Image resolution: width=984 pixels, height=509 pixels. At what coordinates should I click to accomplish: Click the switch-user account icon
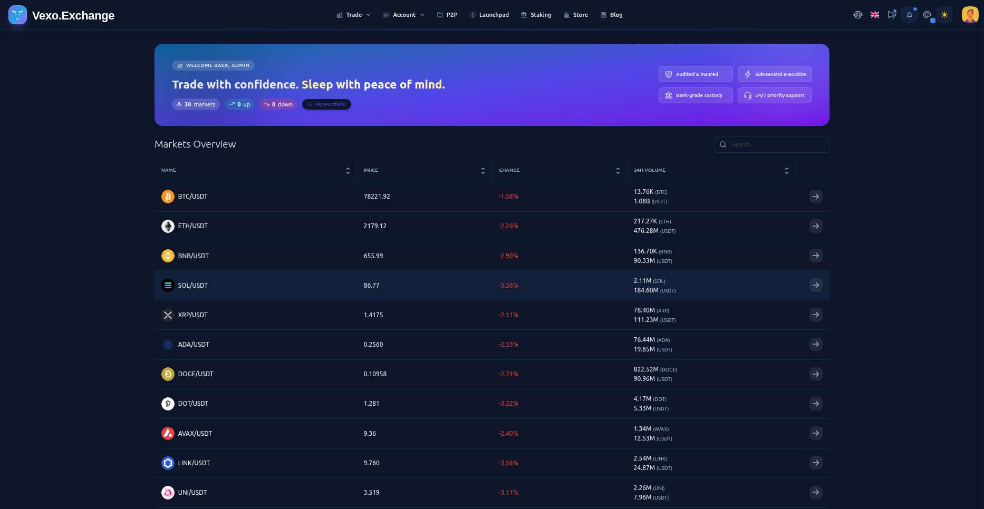click(858, 15)
